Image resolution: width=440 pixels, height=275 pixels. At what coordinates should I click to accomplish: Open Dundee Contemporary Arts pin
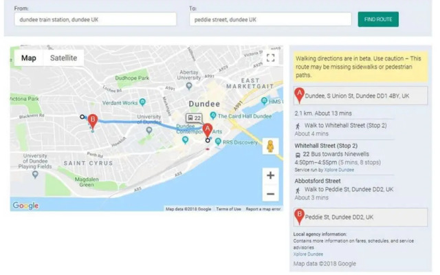185,140
